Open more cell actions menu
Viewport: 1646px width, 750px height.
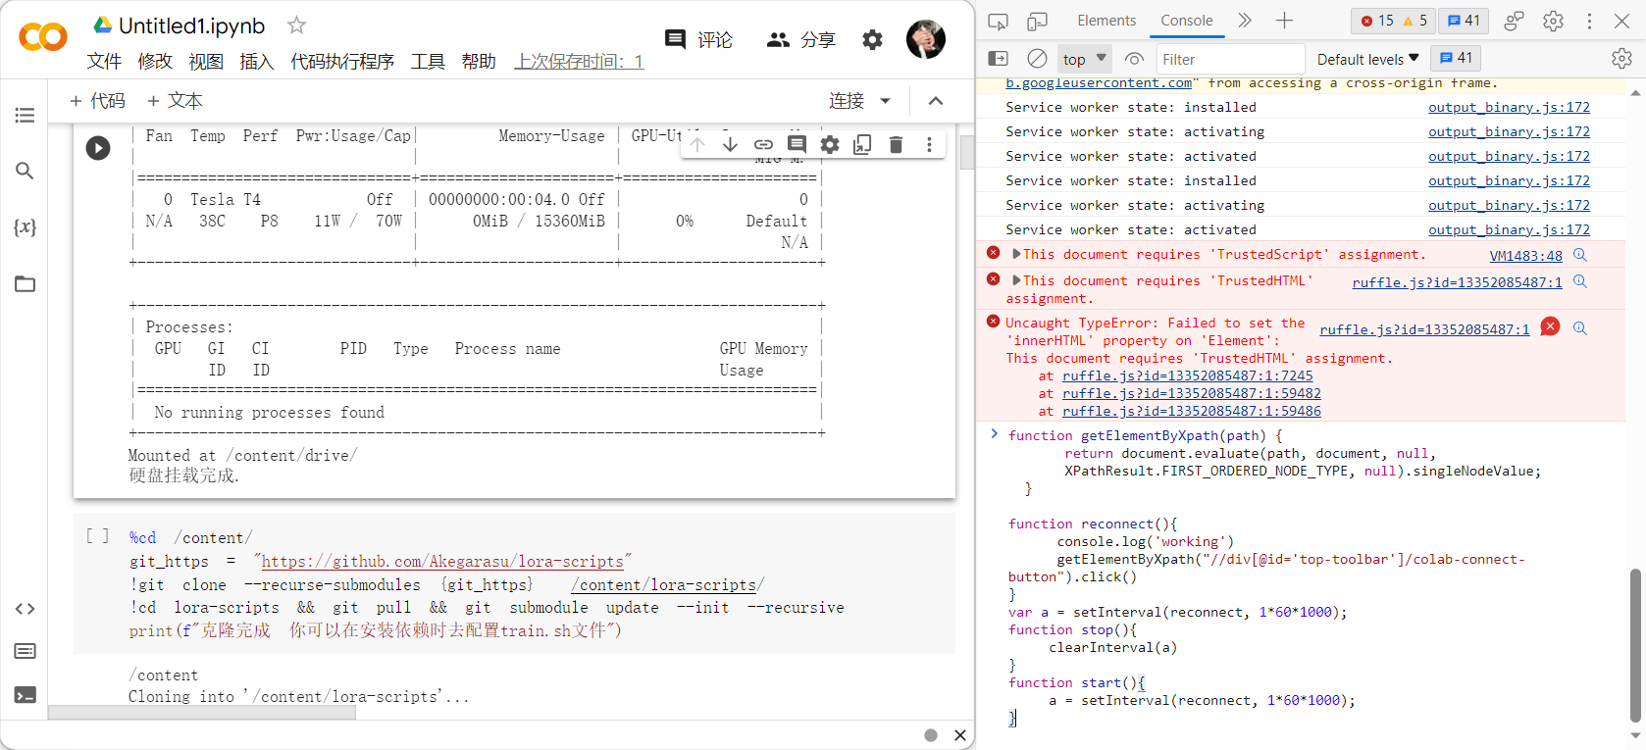pos(929,145)
